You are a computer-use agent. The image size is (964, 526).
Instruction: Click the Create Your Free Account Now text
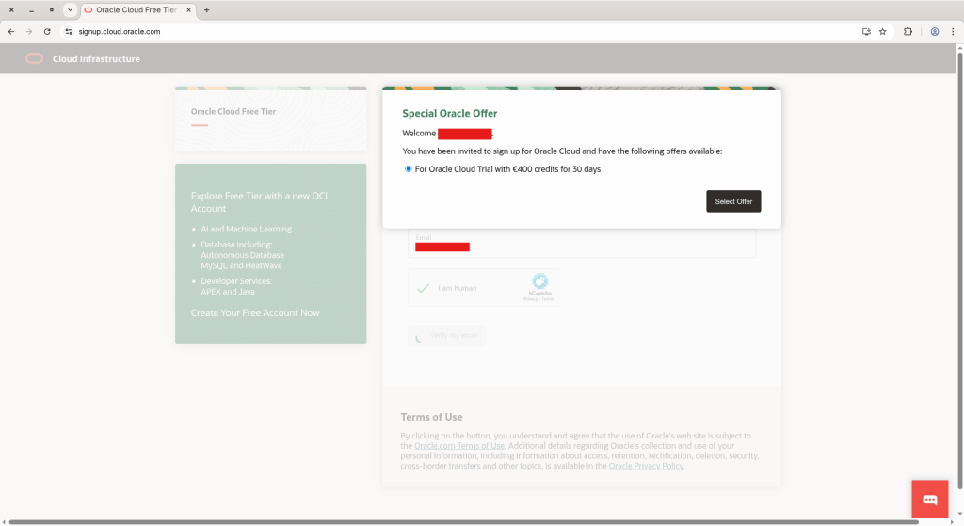click(x=255, y=312)
